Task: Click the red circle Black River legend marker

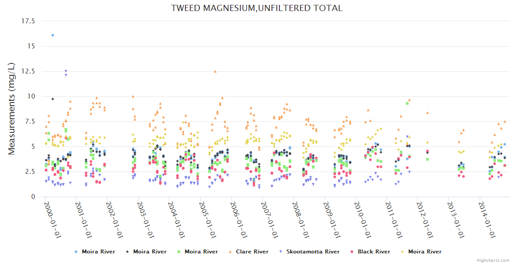Action: (352, 252)
